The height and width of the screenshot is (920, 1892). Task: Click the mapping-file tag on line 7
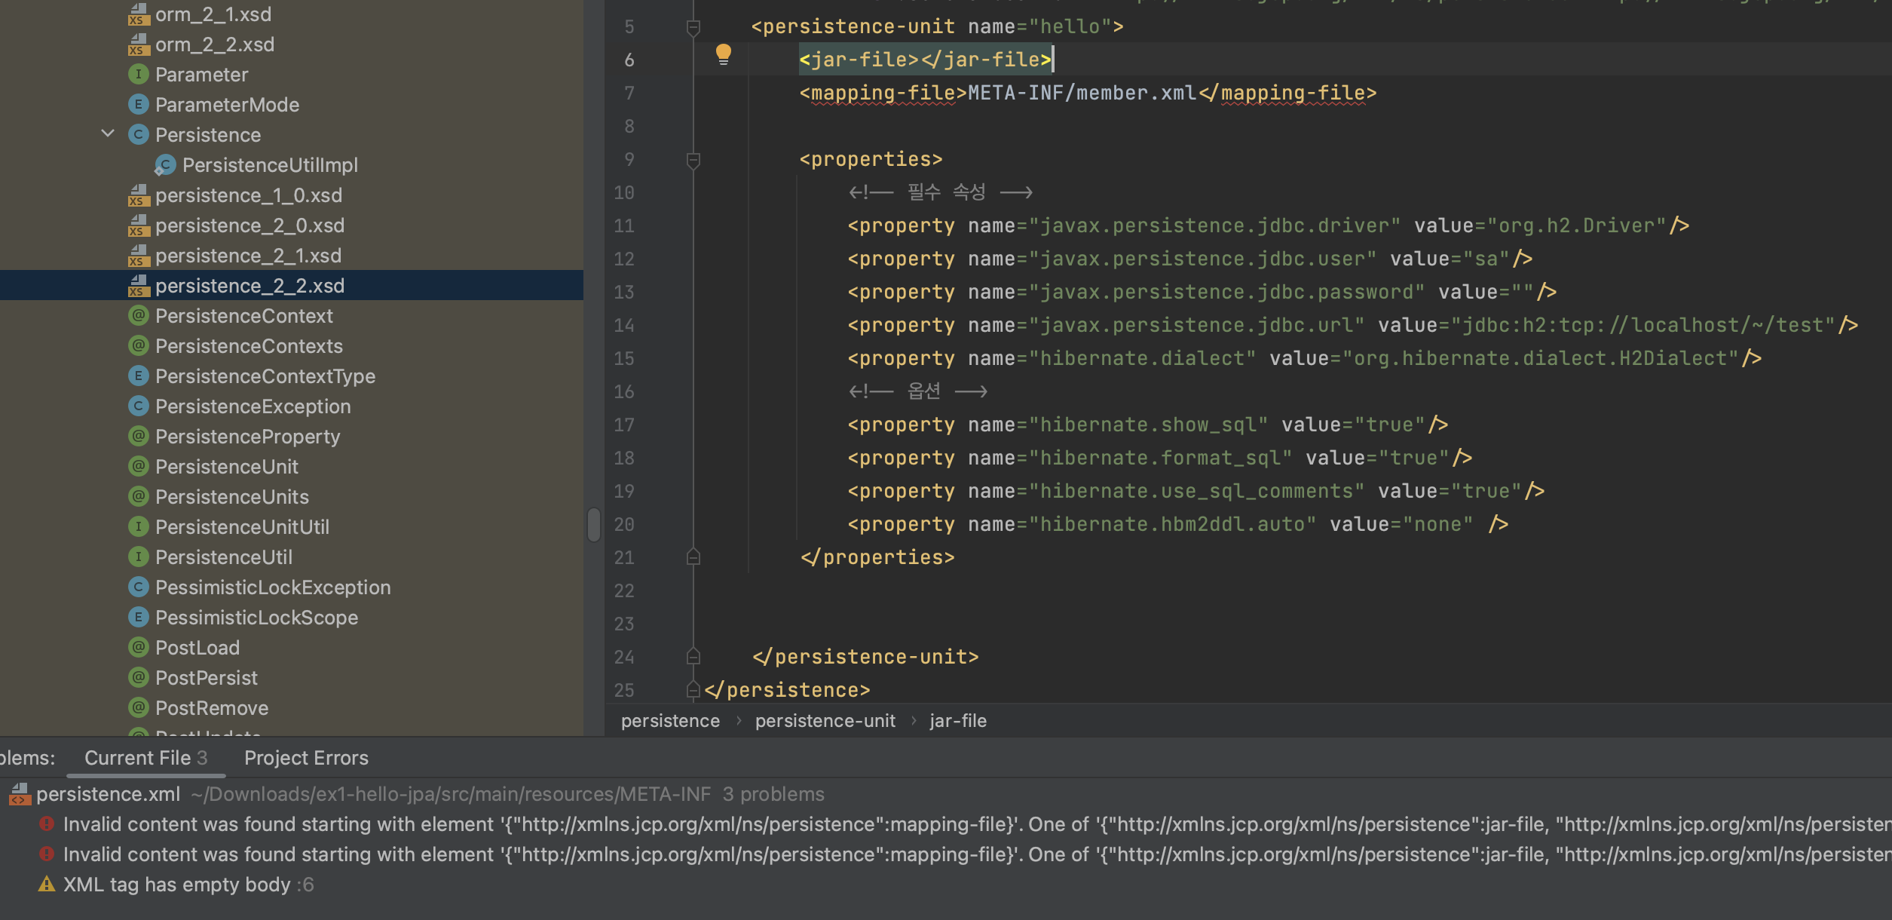[x=1088, y=93]
